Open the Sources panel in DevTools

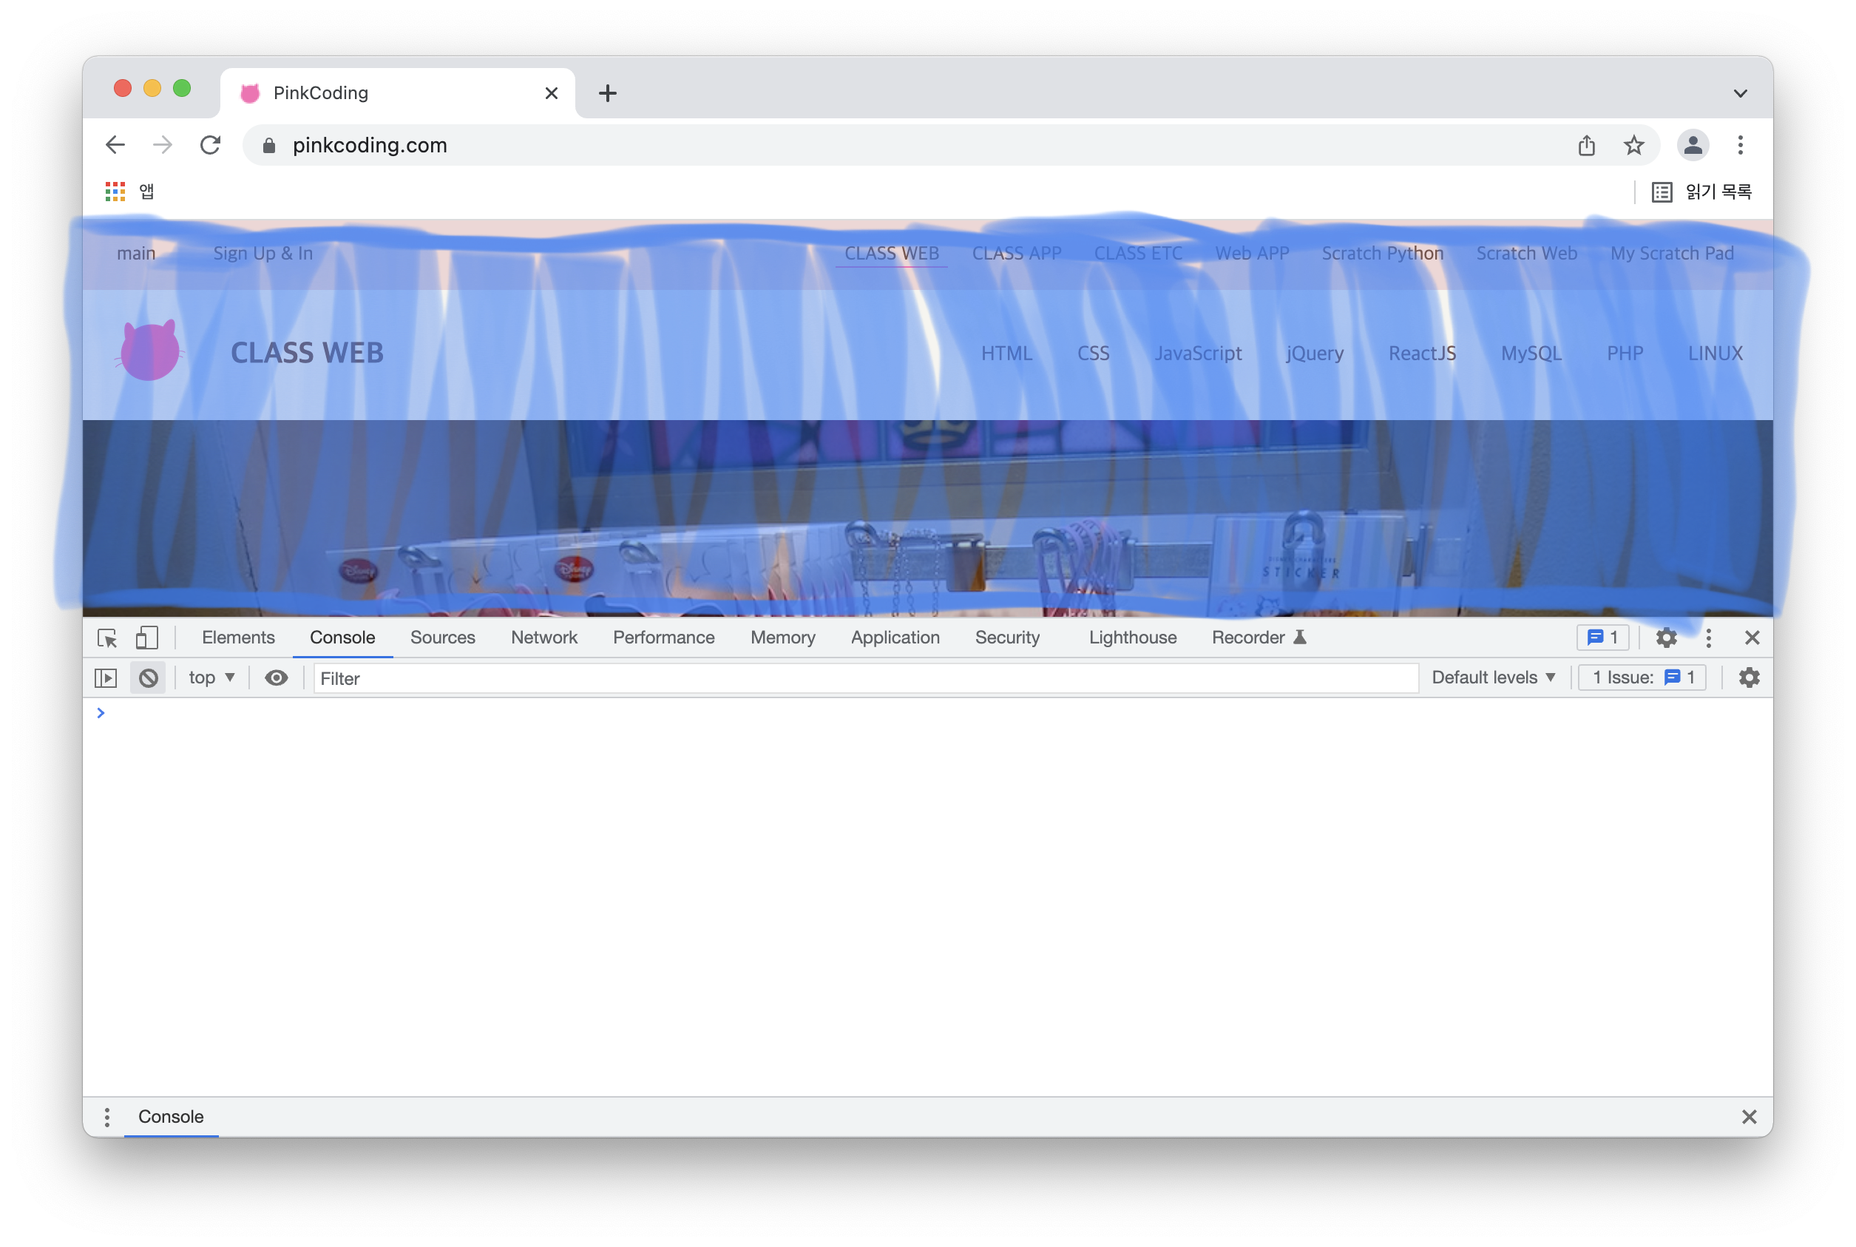click(x=442, y=638)
